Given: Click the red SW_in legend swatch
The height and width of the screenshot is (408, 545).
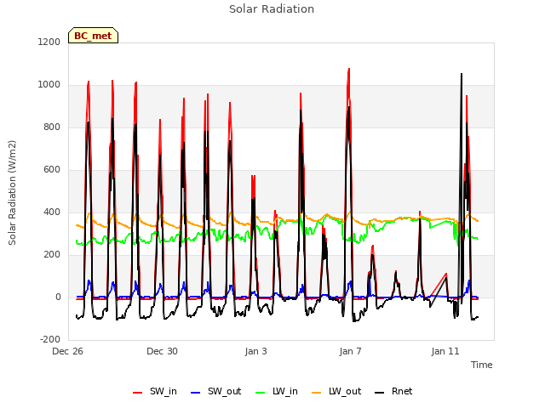Looking at the screenshot, I should pos(138,393).
